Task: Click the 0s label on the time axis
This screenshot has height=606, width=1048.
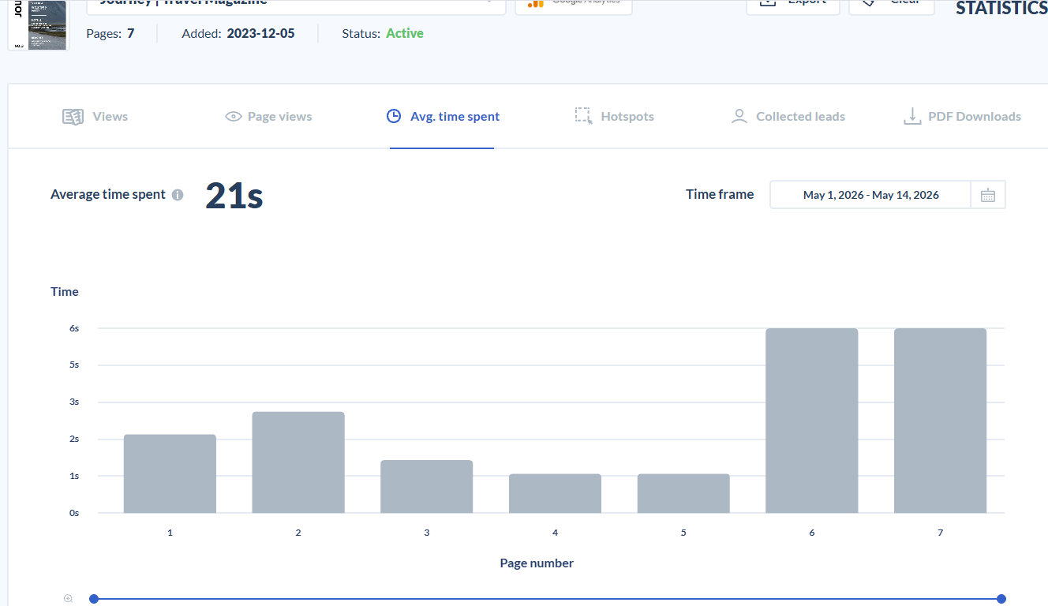Action: pyautogui.click(x=74, y=513)
